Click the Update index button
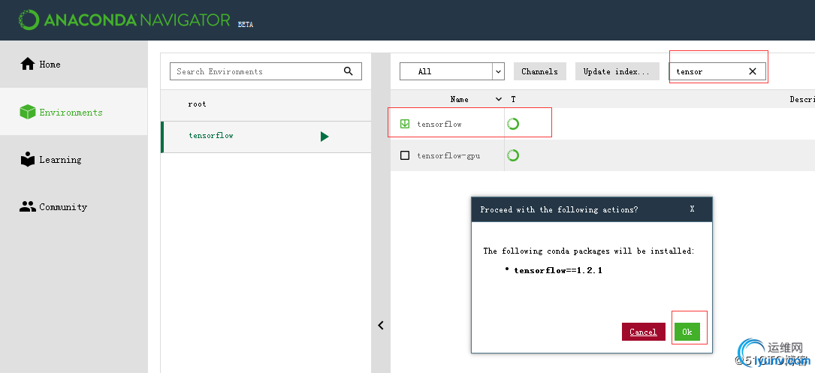The image size is (815, 373). point(617,71)
